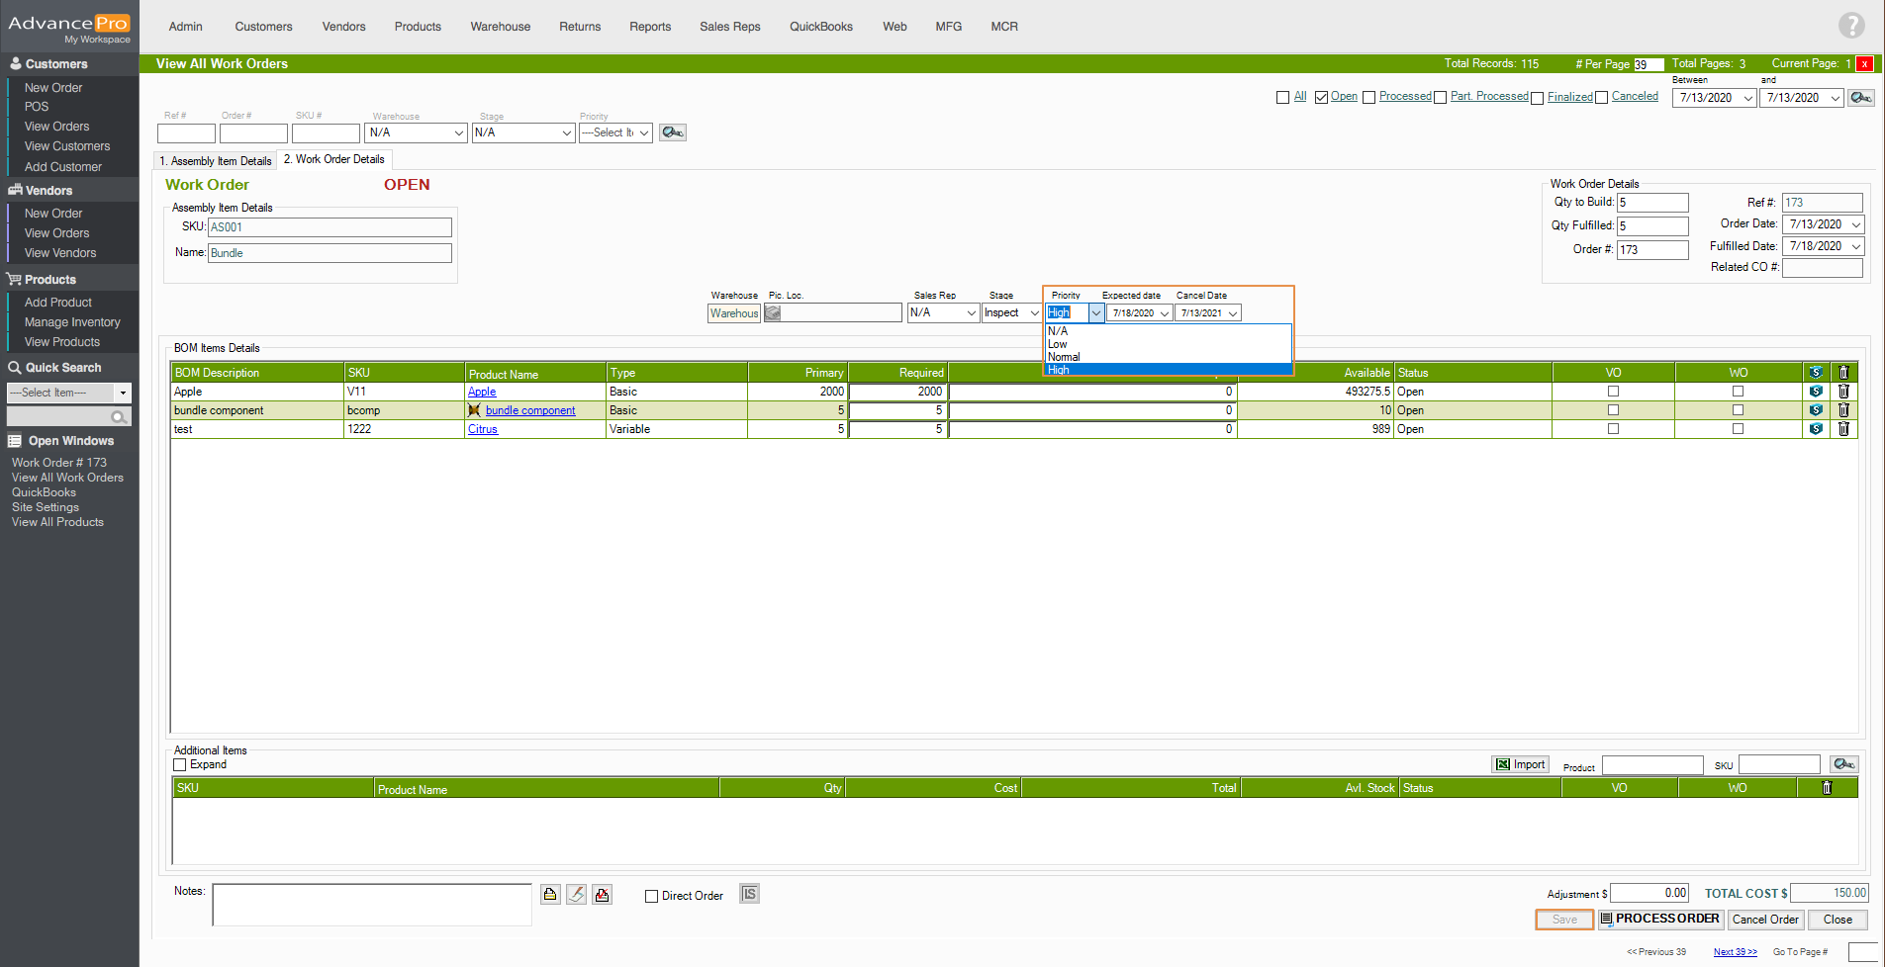The image size is (1885, 967).
Task: Open the Citrus product link
Action: tap(483, 429)
